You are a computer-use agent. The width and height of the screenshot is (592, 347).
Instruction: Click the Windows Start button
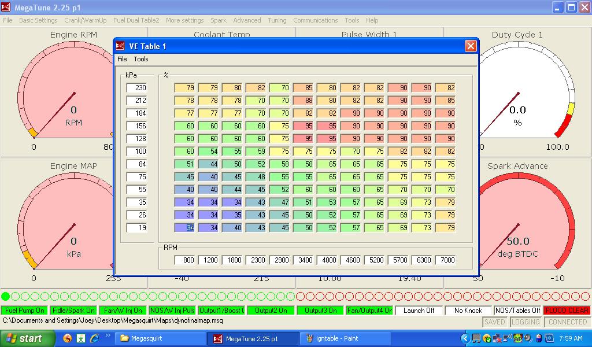point(27,338)
